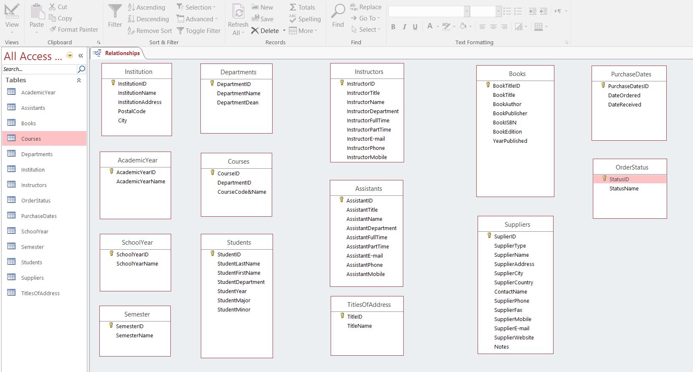Select BookISBN field in Books table

(x=504, y=122)
